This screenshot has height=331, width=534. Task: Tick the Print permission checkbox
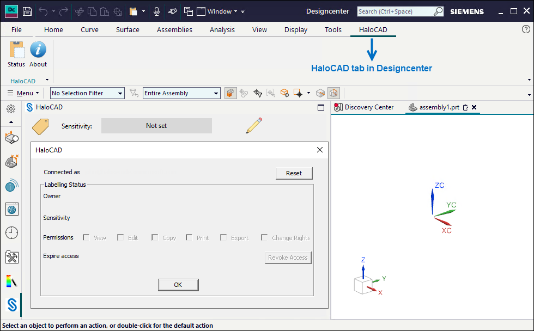tap(189, 237)
